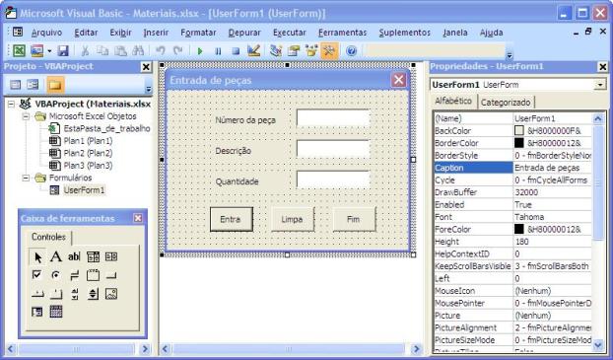Viewport: 613px width, 360px height.
Task: Click the Paste clipboard icon
Action: [120, 51]
